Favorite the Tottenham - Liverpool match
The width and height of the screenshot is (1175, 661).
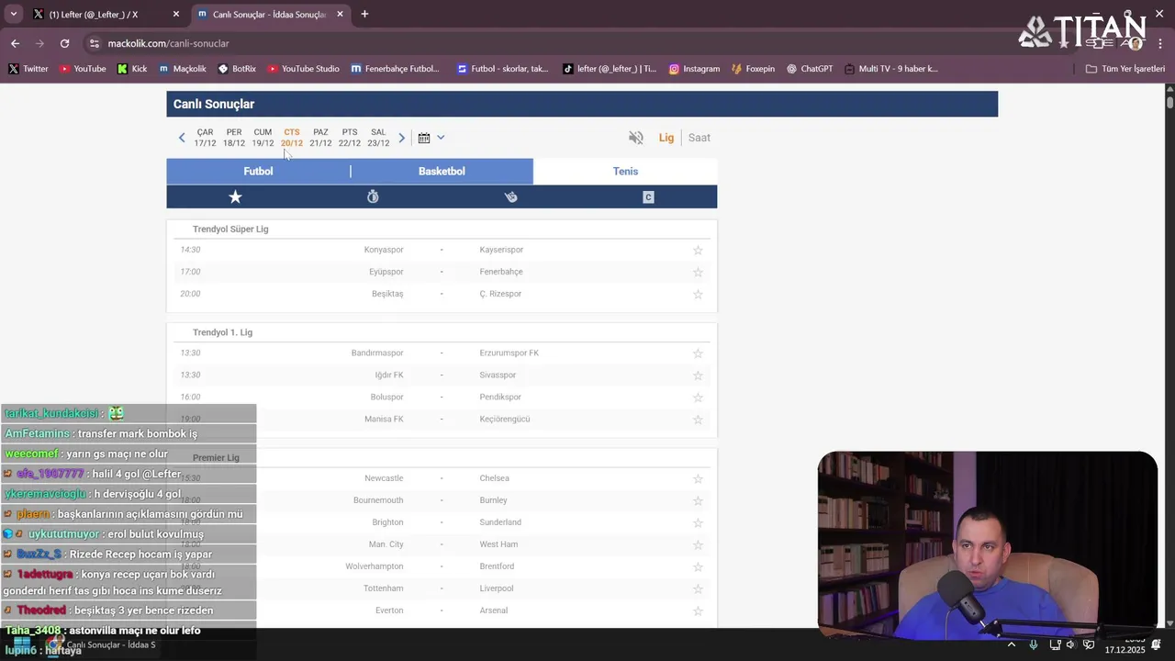point(698,588)
